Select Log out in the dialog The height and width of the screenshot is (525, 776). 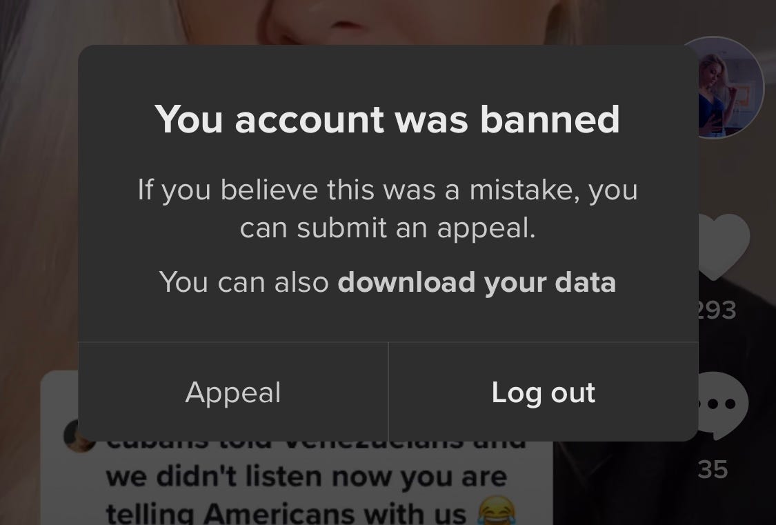tap(544, 392)
